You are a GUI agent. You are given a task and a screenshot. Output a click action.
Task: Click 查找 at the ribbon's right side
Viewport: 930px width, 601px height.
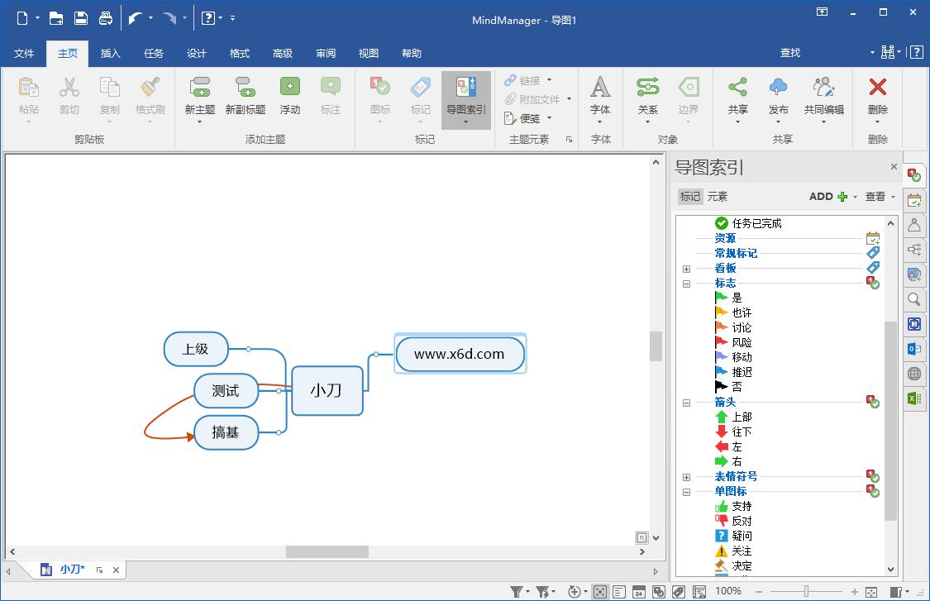pyautogui.click(x=789, y=53)
